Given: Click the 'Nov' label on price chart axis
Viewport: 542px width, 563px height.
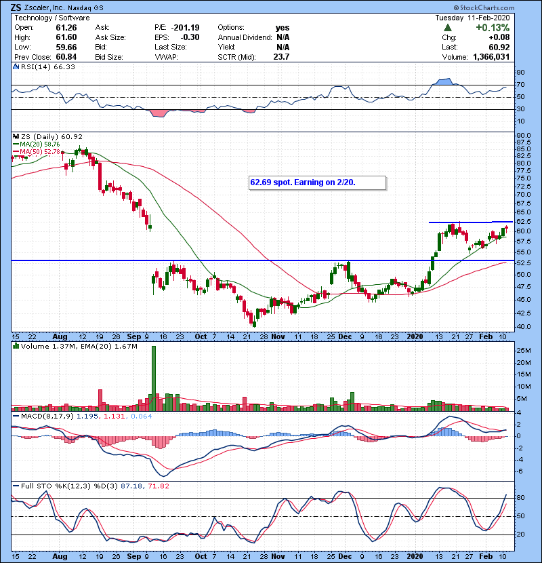Looking at the screenshot, I should tap(278, 337).
